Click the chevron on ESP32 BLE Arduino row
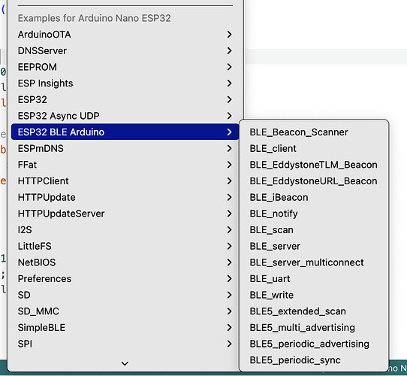The height and width of the screenshot is (376, 407). pos(229,132)
